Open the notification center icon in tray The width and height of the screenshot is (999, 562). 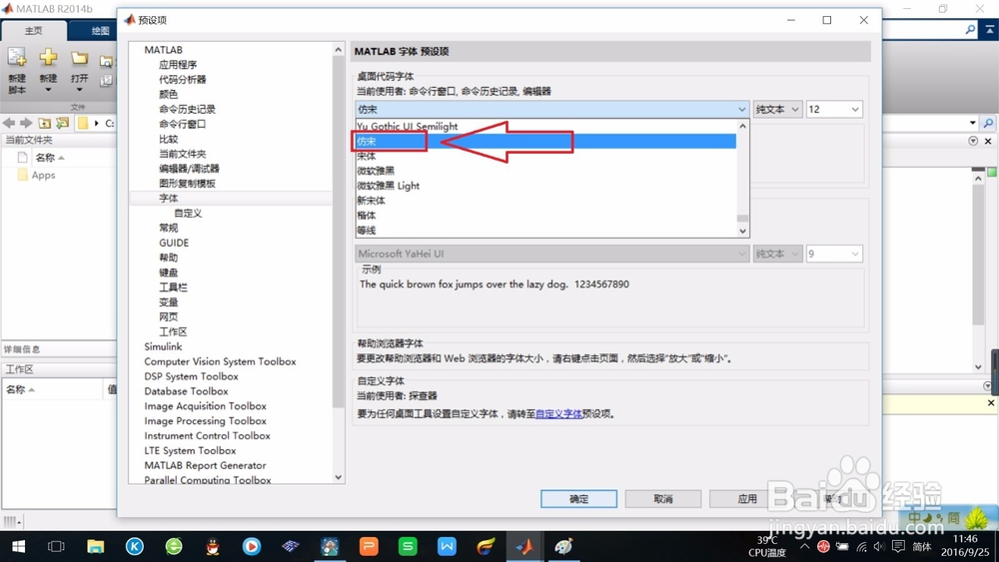(x=898, y=547)
